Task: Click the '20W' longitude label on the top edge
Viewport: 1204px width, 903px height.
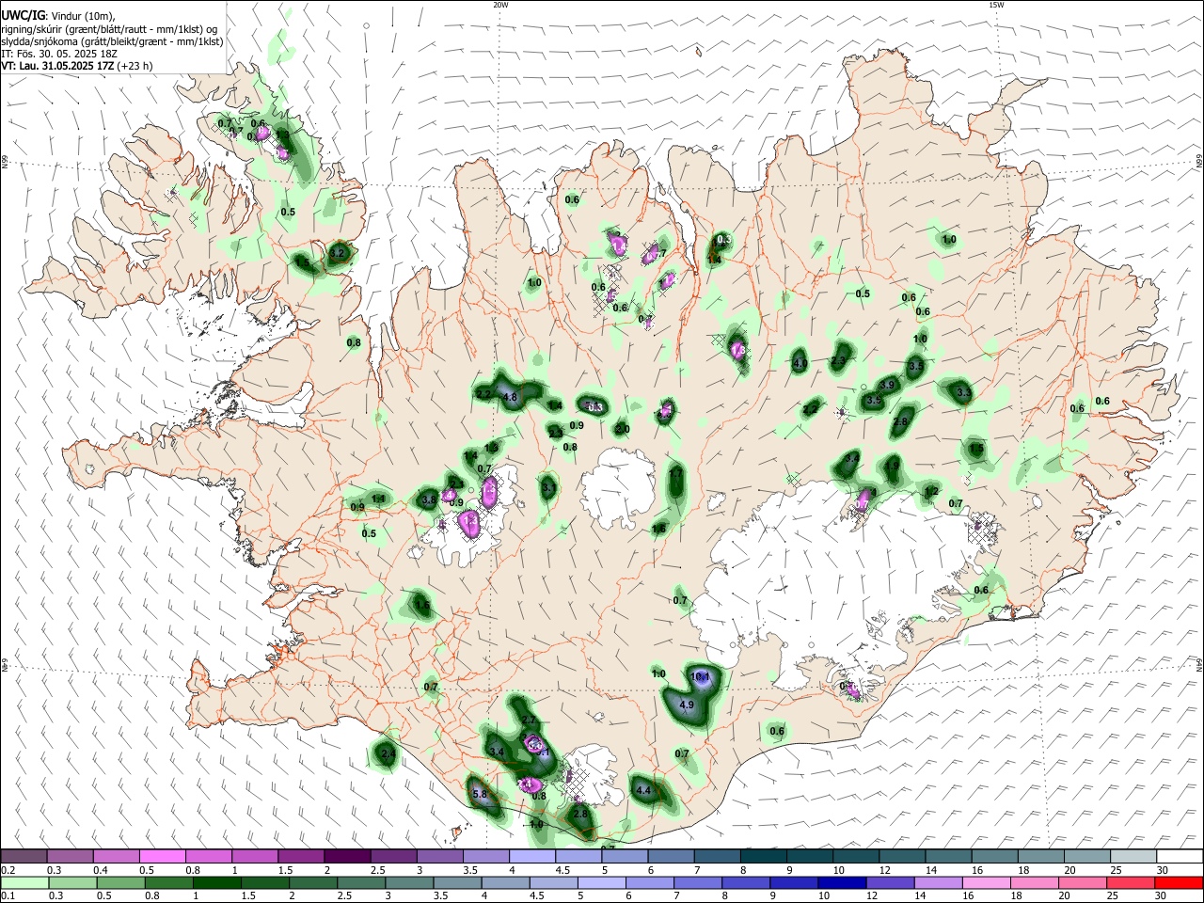Action: pos(500,5)
